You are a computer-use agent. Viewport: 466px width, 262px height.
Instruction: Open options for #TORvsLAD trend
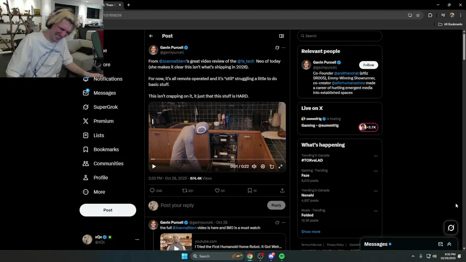click(376, 156)
